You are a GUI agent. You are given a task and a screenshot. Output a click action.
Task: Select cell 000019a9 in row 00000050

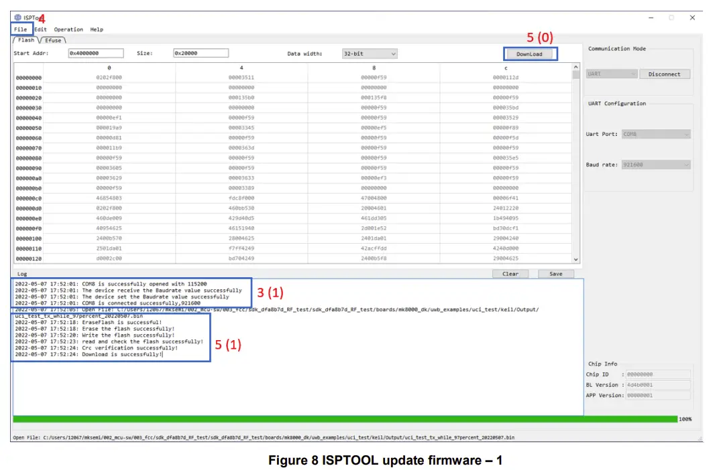(109, 128)
